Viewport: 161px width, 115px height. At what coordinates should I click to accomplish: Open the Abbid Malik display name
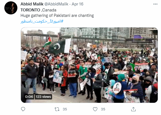(32, 4)
